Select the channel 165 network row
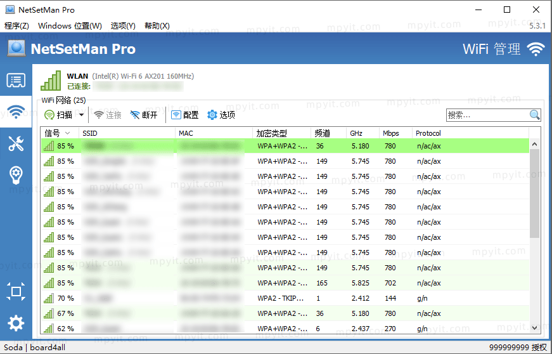The image size is (552, 354). pyautogui.click(x=285, y=283)
